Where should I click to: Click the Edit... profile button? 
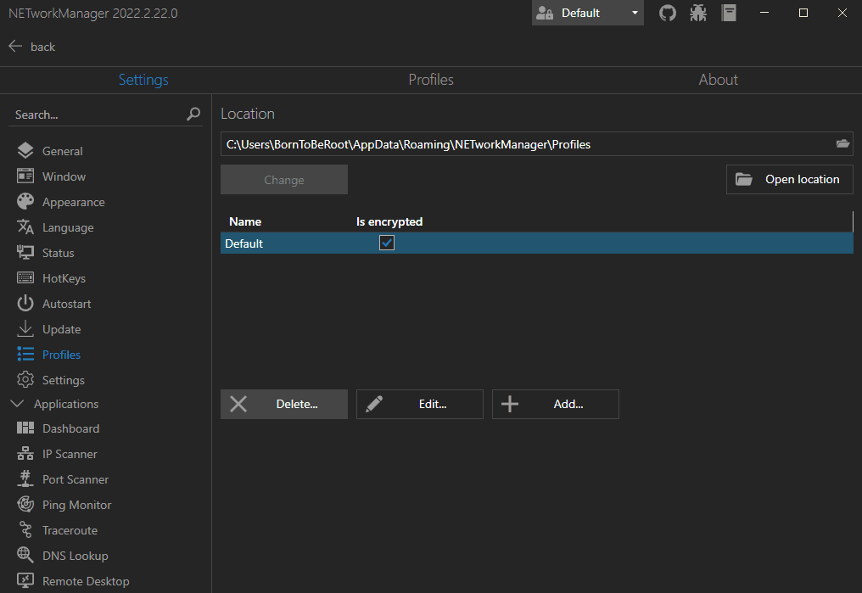coord(419,404)
